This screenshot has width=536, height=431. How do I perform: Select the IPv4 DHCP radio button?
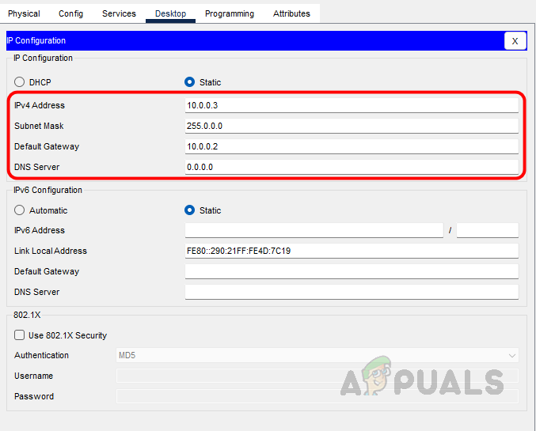click(x=20, y=82)
